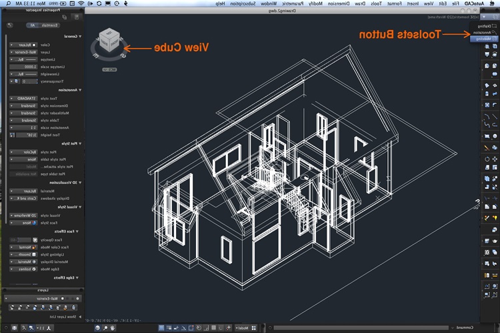Click the Zoom magnifier icon in status bar
The width and height of the screenshot is (500, 333).
point(105,328)
